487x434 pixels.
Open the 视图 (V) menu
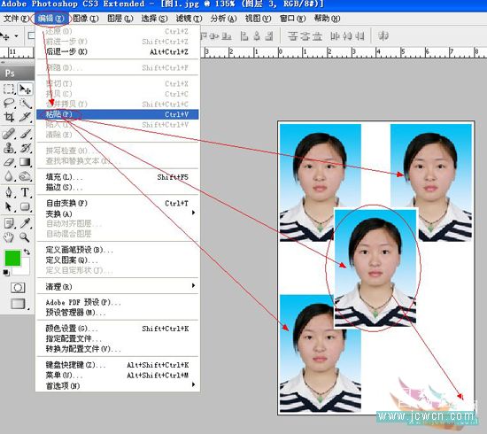[x=258, y=19]
